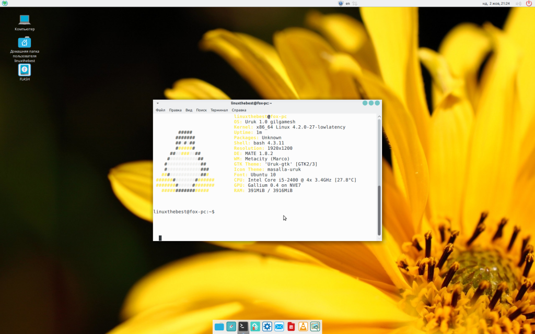The height and width of the screenshot is (334, 535).
Task: Switch the 'en' keyboard layout indicator
Action: click(347, 3)
